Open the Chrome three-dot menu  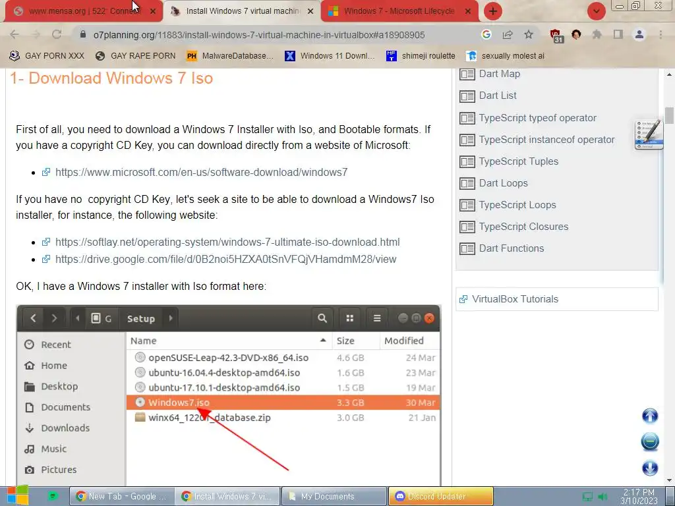click(660, 34)
